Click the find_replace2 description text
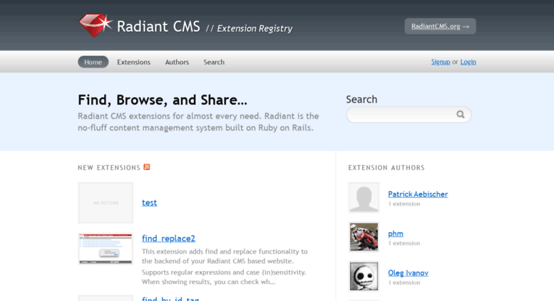This screenshot has height=301, width=554. (x=225, y=266)
